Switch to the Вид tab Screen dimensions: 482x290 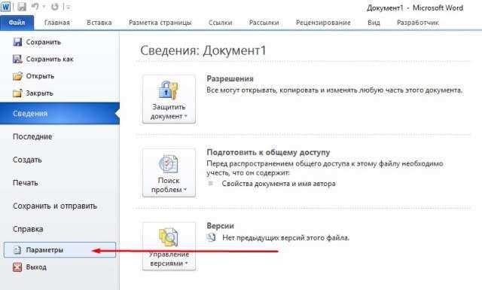[x=374, y=23]
